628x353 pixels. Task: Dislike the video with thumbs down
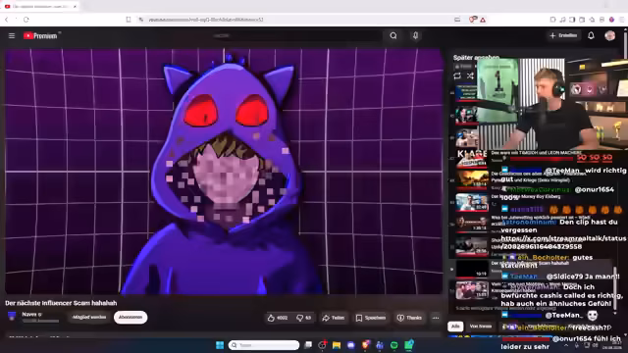303,318
